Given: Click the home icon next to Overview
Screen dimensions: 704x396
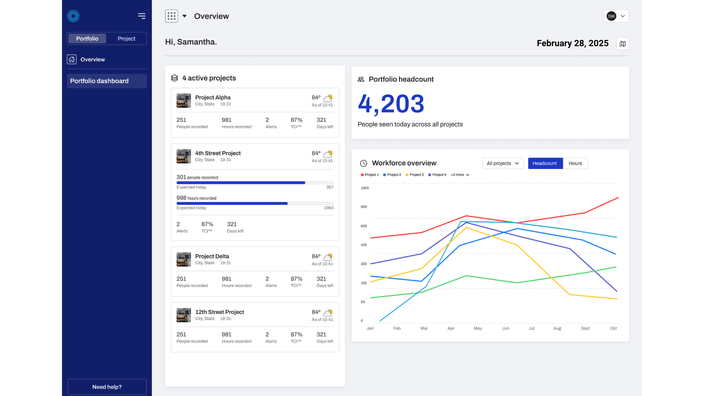Looking at the screenshot, I should [72, 59].
